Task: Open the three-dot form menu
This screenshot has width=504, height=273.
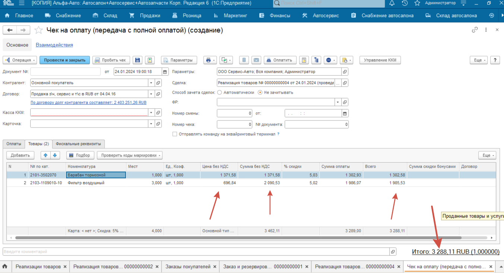Action: [x=486, y=30]
